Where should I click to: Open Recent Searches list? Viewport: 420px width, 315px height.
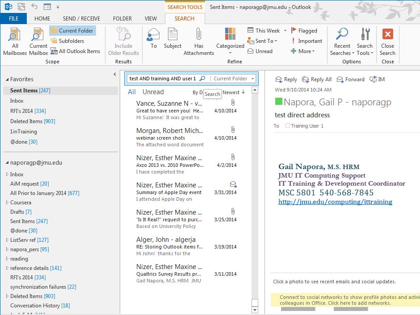tap(342, 41)
